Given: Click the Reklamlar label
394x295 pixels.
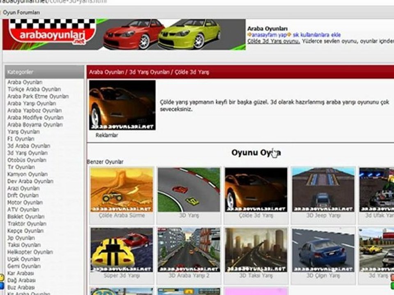Looking at the screenshot, I should 107,135.
